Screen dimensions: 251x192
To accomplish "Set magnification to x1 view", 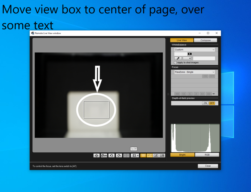I will pos(149,155).
